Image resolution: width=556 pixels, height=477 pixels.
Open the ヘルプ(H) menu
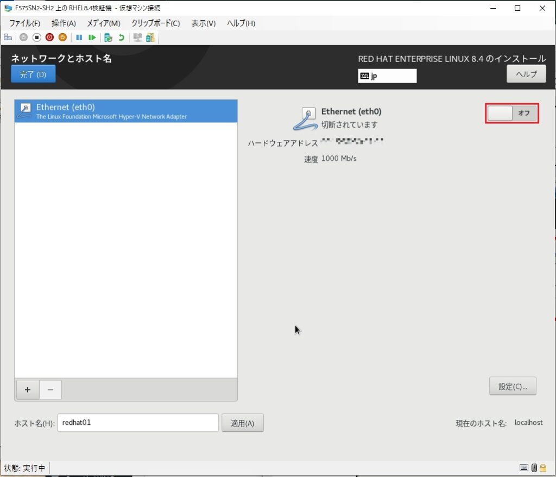pos(241,23)
